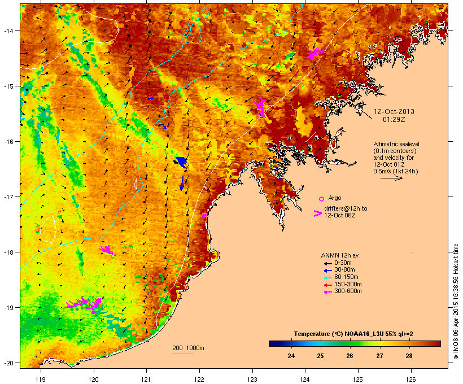Click the cyan 80-150m legend arrow

[x=327, y=278]
